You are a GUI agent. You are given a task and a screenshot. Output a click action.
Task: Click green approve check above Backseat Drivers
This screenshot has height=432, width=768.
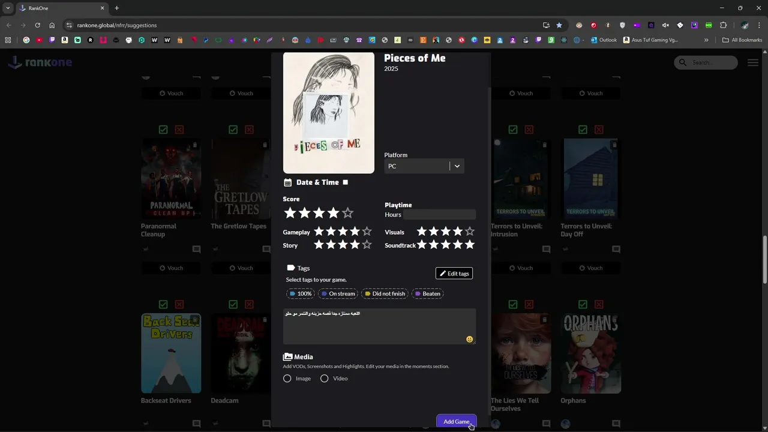[x=163, y=304]
